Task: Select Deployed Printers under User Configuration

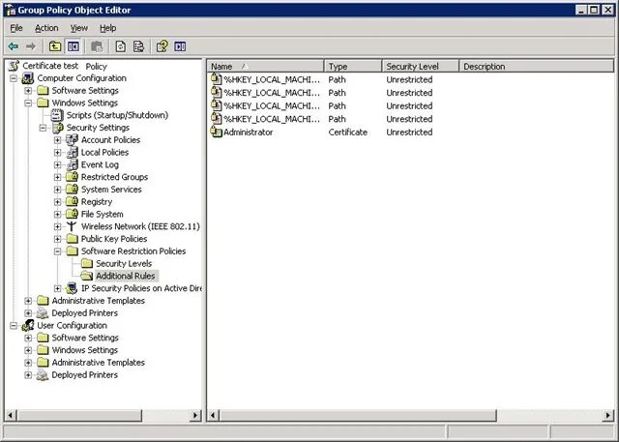Action: [85, 375]
